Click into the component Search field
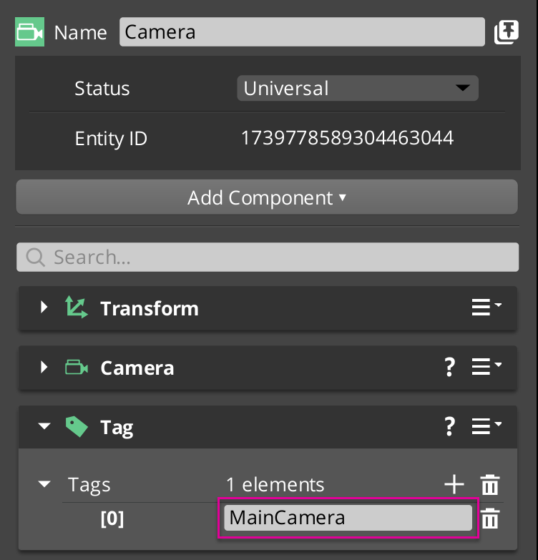538x560 pixels. (x=268, y=257)
